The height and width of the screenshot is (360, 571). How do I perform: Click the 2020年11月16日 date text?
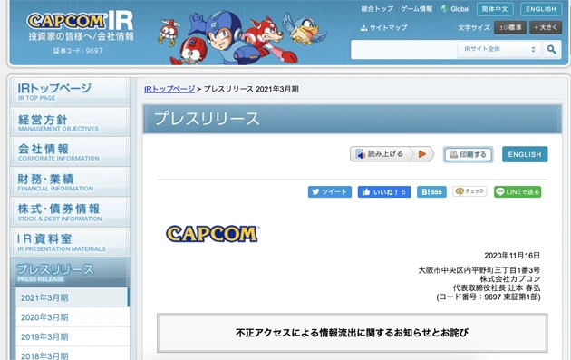[x=512, y=256]
